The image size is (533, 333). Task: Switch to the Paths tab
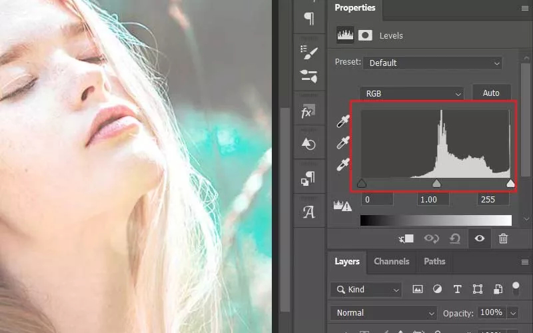(x=434, y=262)
